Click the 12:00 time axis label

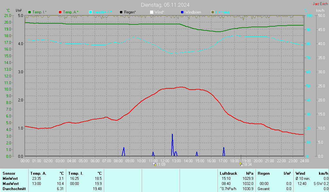tap(165, 161)
